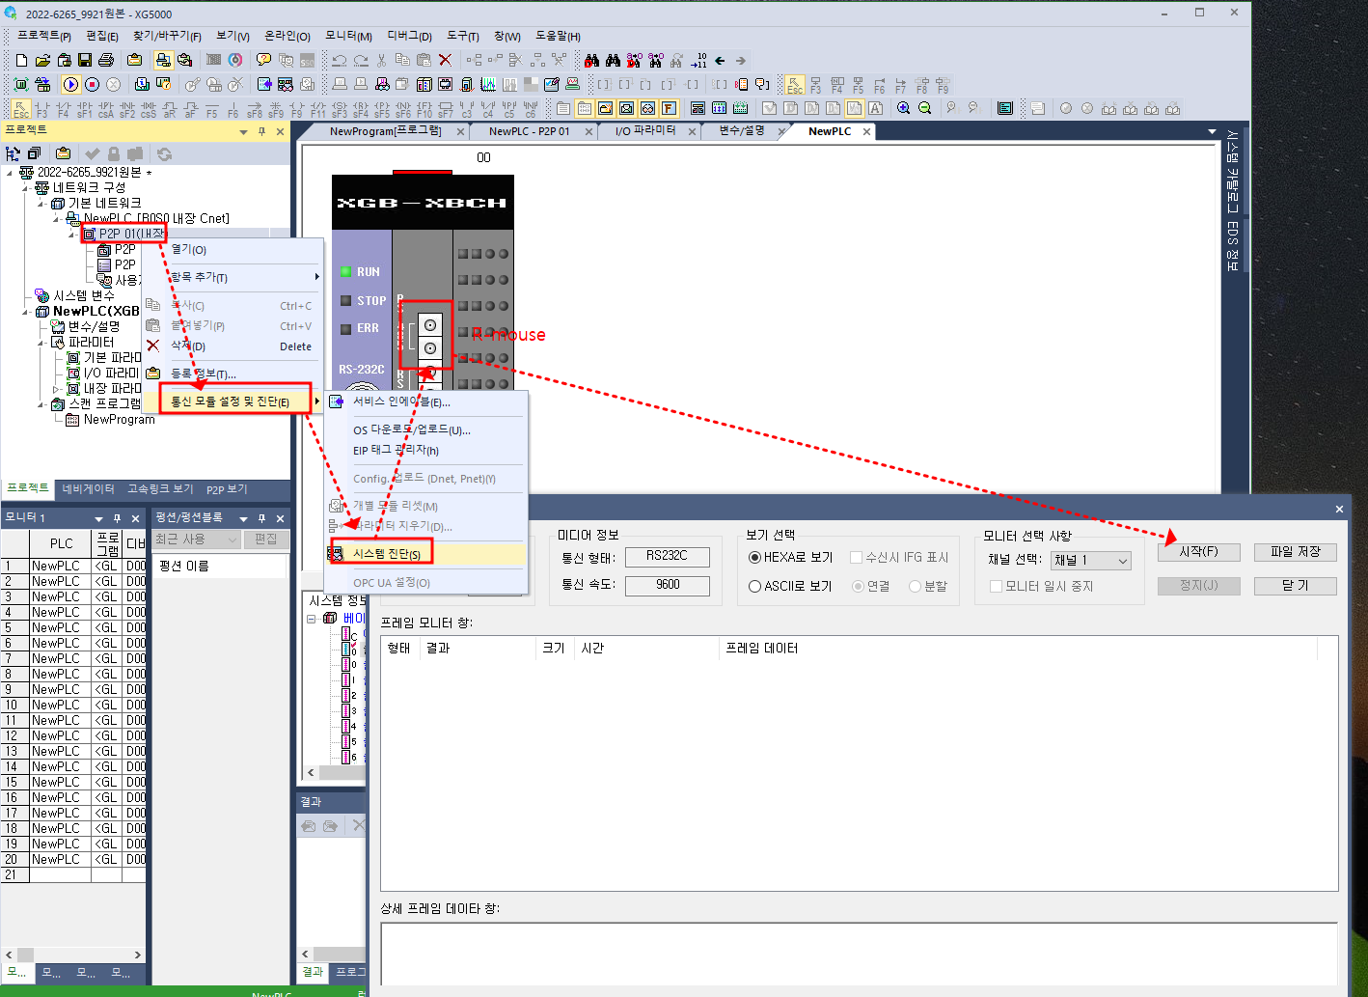Open the 온라인(O) menu

[x=287, y=36]
